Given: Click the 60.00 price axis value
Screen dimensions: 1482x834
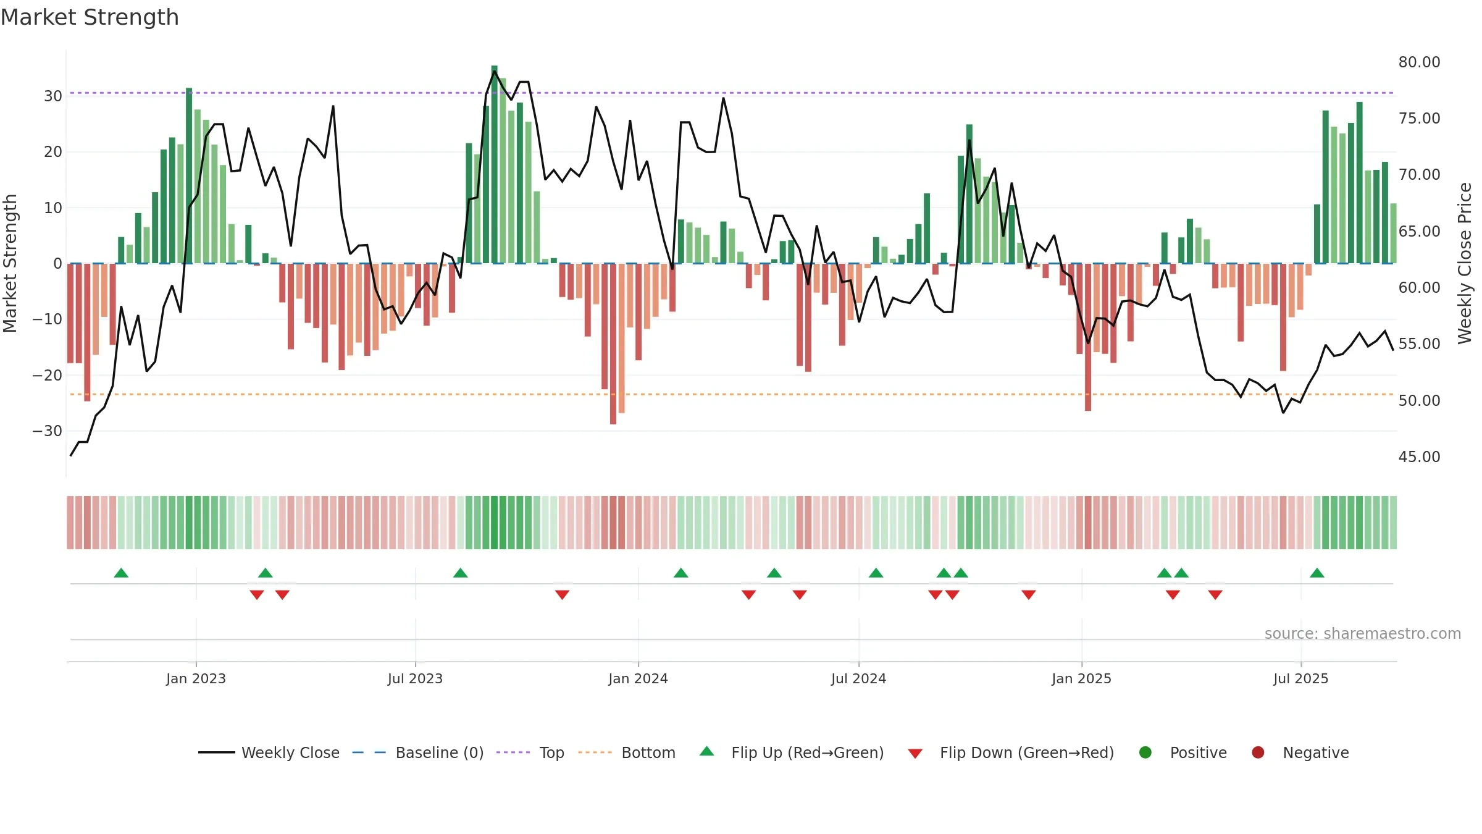Looking at the screenshot, I should (x=1419, y=288).
